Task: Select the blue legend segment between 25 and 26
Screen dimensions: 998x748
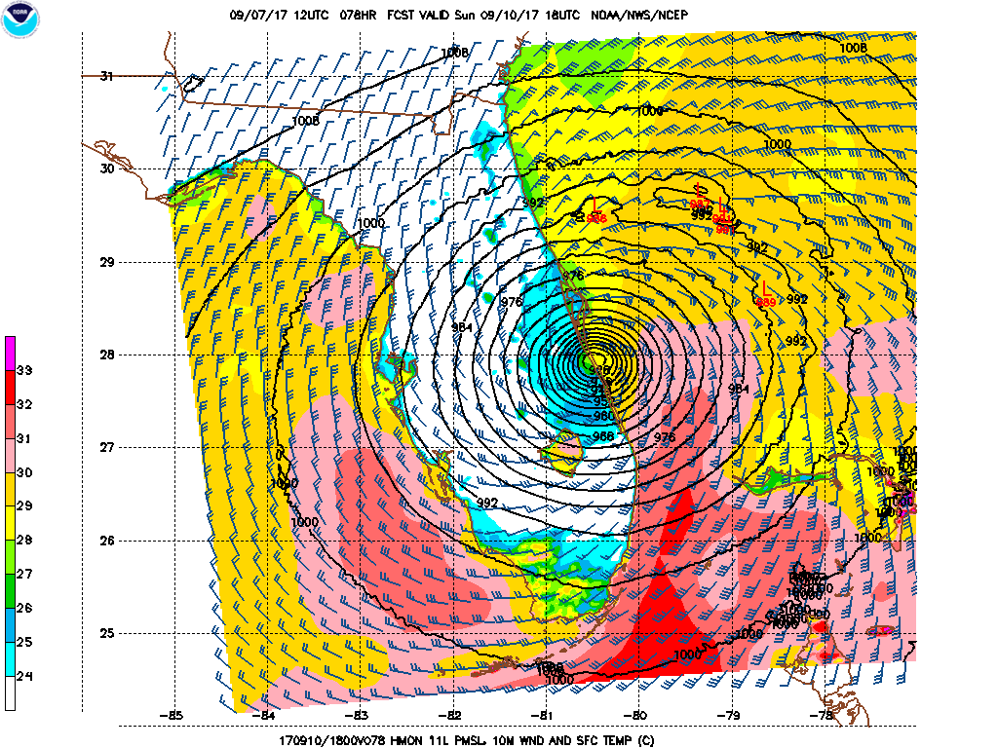Action: pyautogui.click(x=10, y=625)
